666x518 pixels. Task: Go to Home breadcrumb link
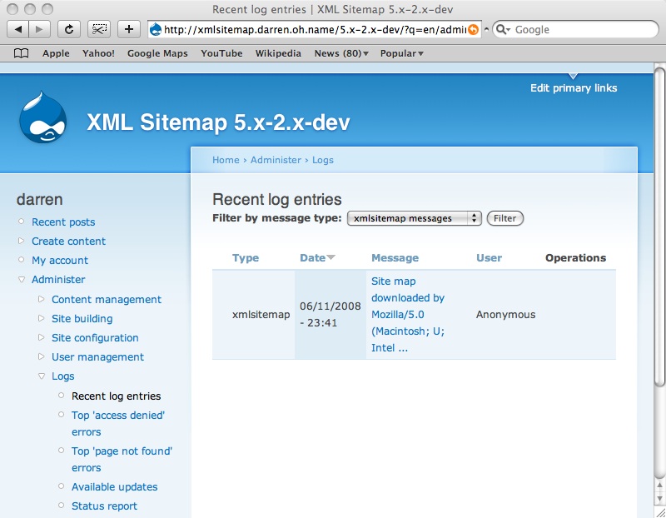226,160
